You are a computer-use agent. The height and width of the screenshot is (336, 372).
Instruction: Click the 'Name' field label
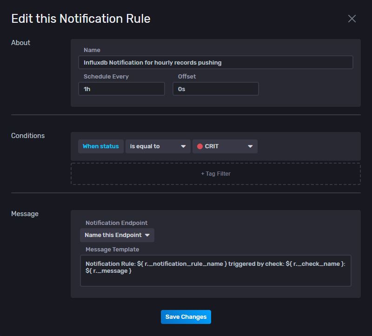coord(92,50)
